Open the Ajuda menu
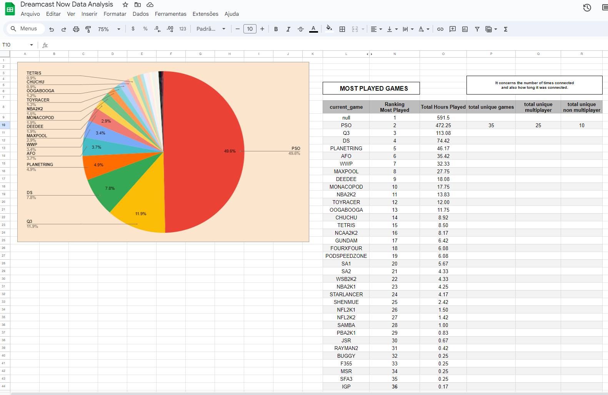Image resolution: width=608 pixels, height=395 pixels. (x=232, y=14)
